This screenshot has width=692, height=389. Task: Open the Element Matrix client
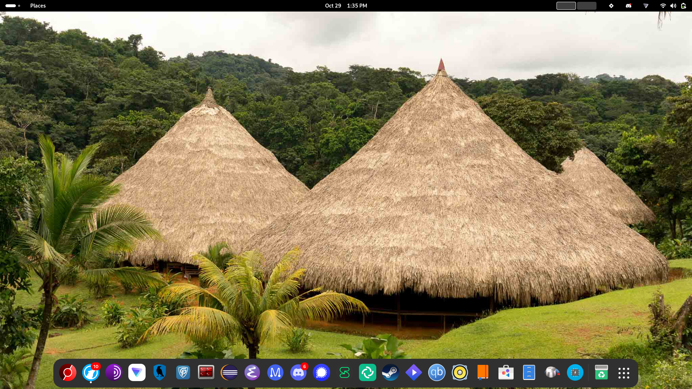click(x=368, y=372)
